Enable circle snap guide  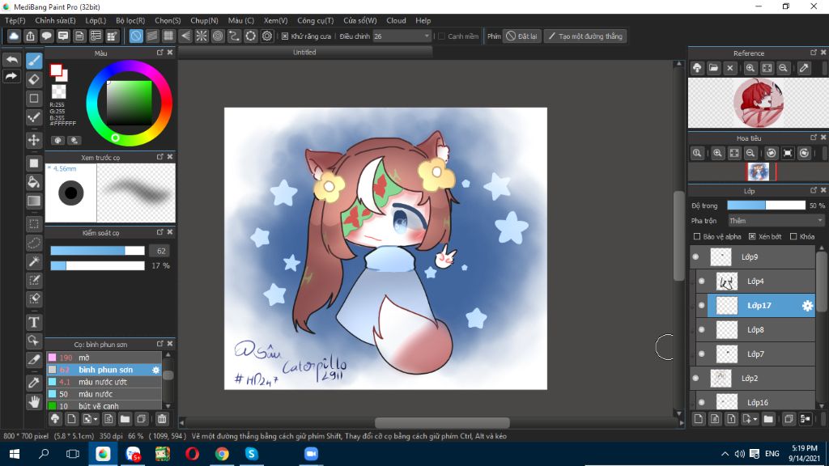click(218, 36)
